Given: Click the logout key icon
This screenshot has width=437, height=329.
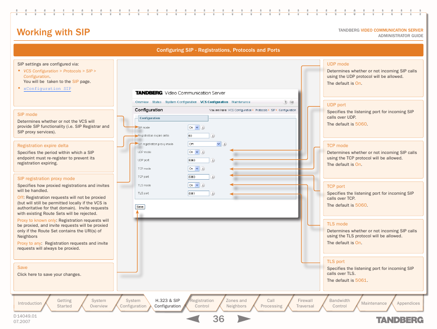Looking at the screenshot, I should [292, 102].
